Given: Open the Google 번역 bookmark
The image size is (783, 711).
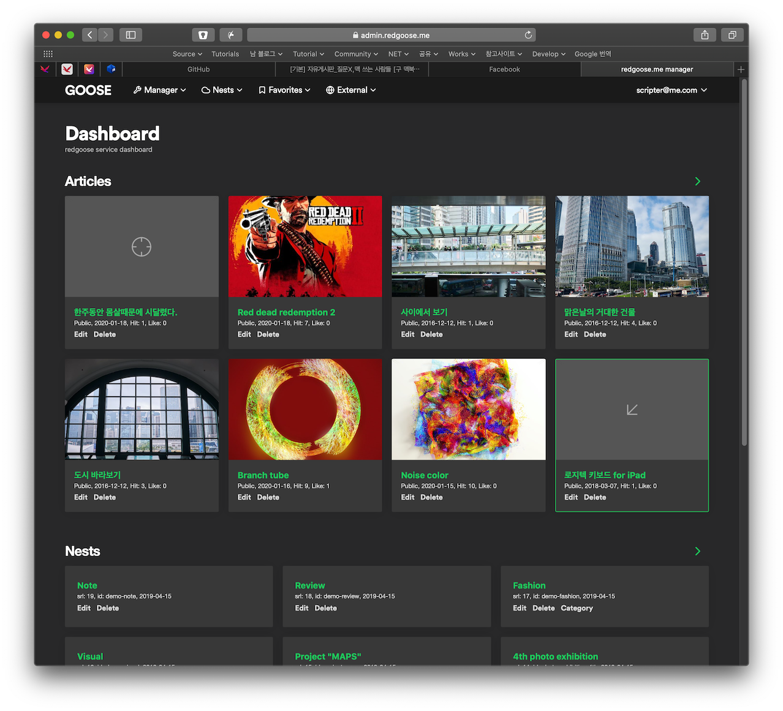Looking at the screenshot, I should pos(592,54).
